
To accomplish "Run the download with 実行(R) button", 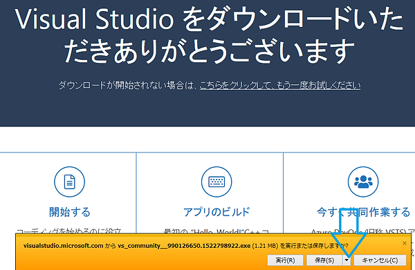I will click(285, 260).
